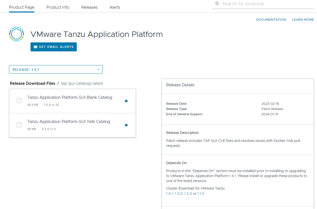
Task: Go to the Alerts tab
Action: click(x=115, y=7)
